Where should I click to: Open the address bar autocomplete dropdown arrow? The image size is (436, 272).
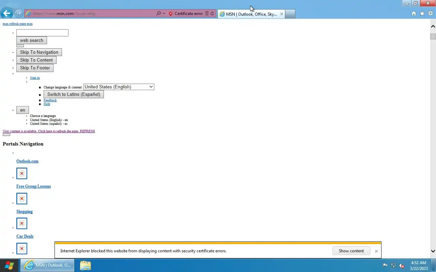click(164, 14)
